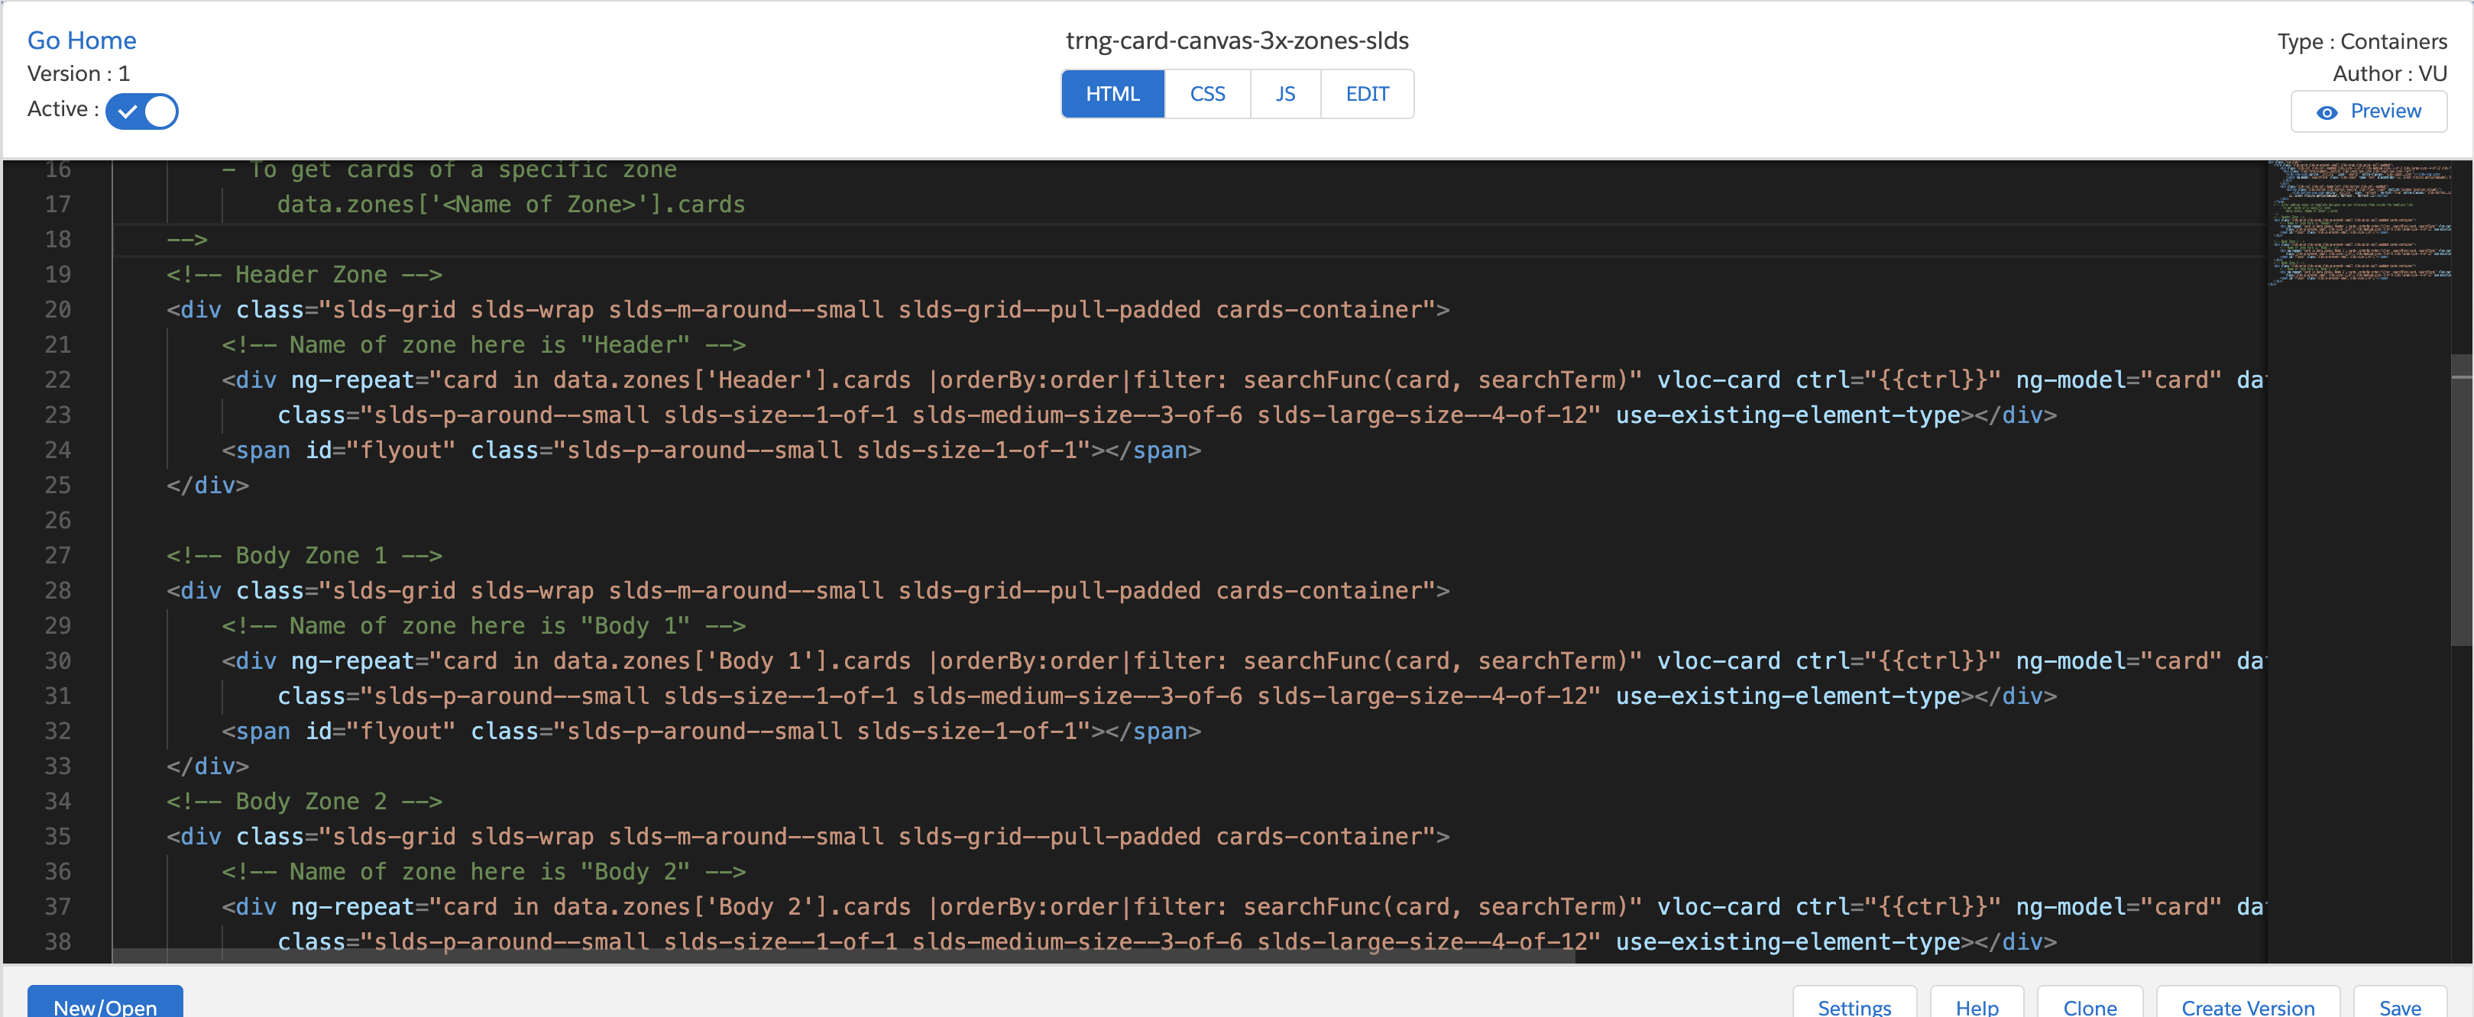Click the template title trng-card-canvas-3x-zones-slds
The image size is (2474, 1017).
tap(1237, 40)
